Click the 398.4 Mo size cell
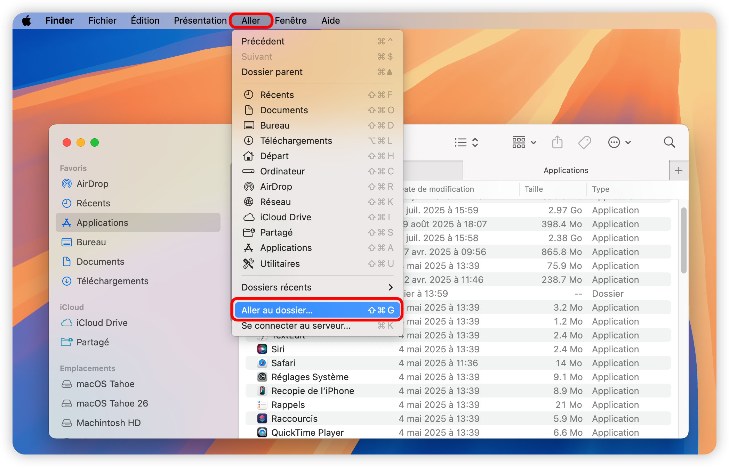This screenshot has height=467, width=729. (561, 224)
